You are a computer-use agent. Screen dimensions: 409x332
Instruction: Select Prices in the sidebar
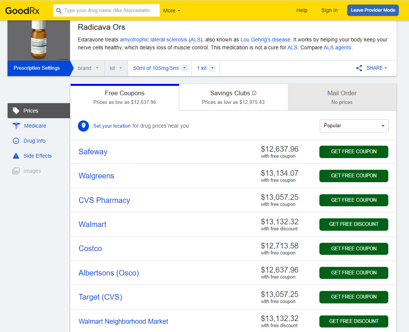pyautogui.click(x=39, y=111)
